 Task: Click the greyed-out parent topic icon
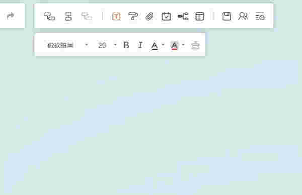87,17
